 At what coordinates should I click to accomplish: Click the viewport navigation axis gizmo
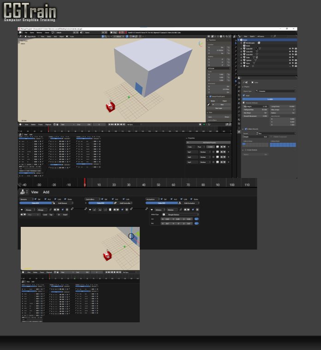tap(201, 44)
